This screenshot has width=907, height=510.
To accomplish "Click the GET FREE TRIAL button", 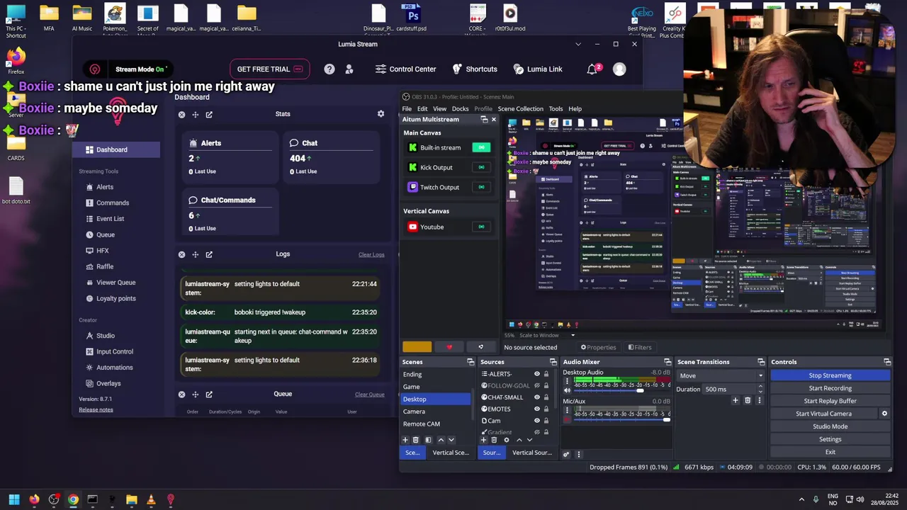I will 270,69.
